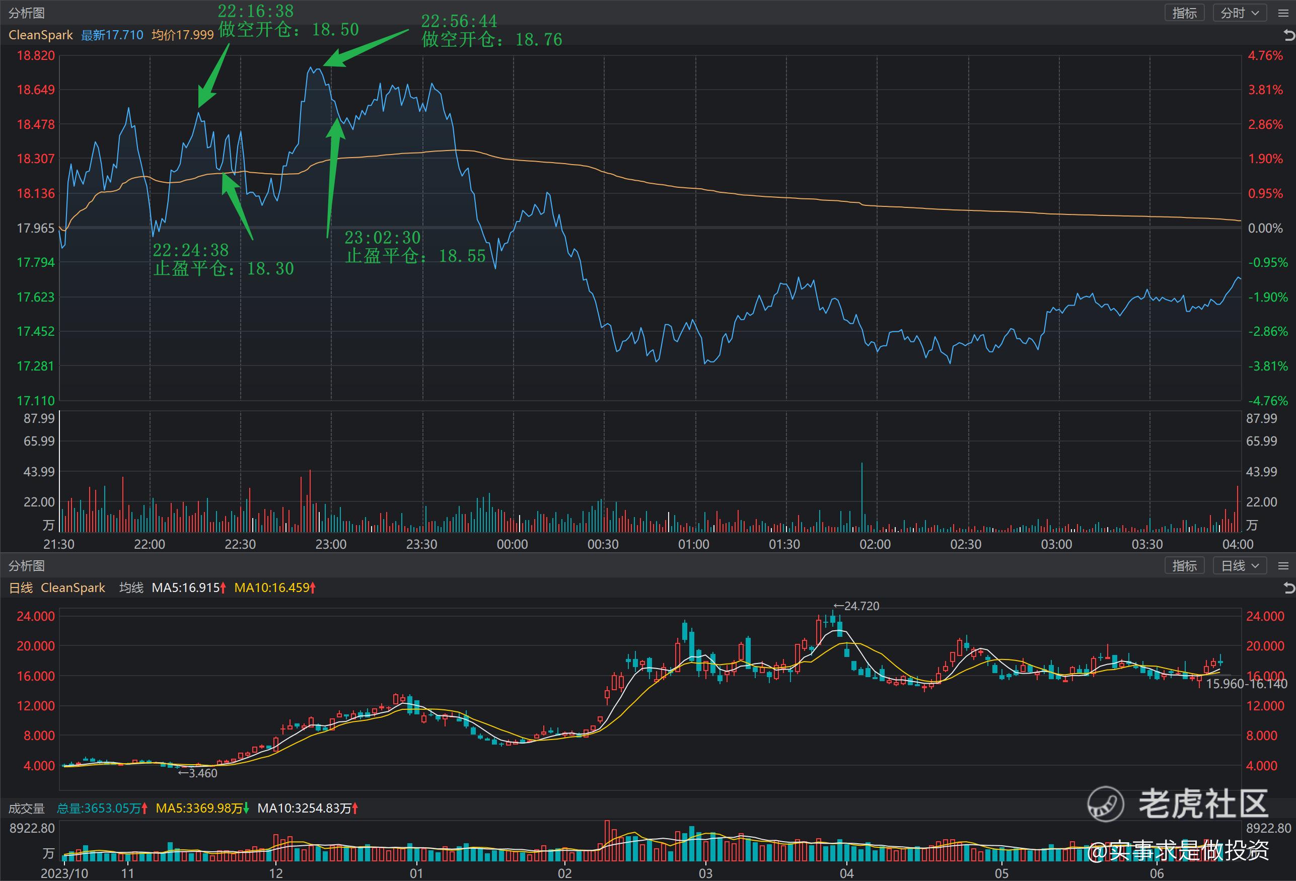Screen dimensions: 1296x881
Task: Click the 成交量 volume panel label
Action: pyautogui.click(x=26, y=809)
